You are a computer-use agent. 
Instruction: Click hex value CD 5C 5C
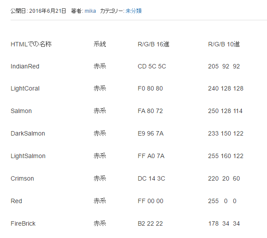coord(152,66)
